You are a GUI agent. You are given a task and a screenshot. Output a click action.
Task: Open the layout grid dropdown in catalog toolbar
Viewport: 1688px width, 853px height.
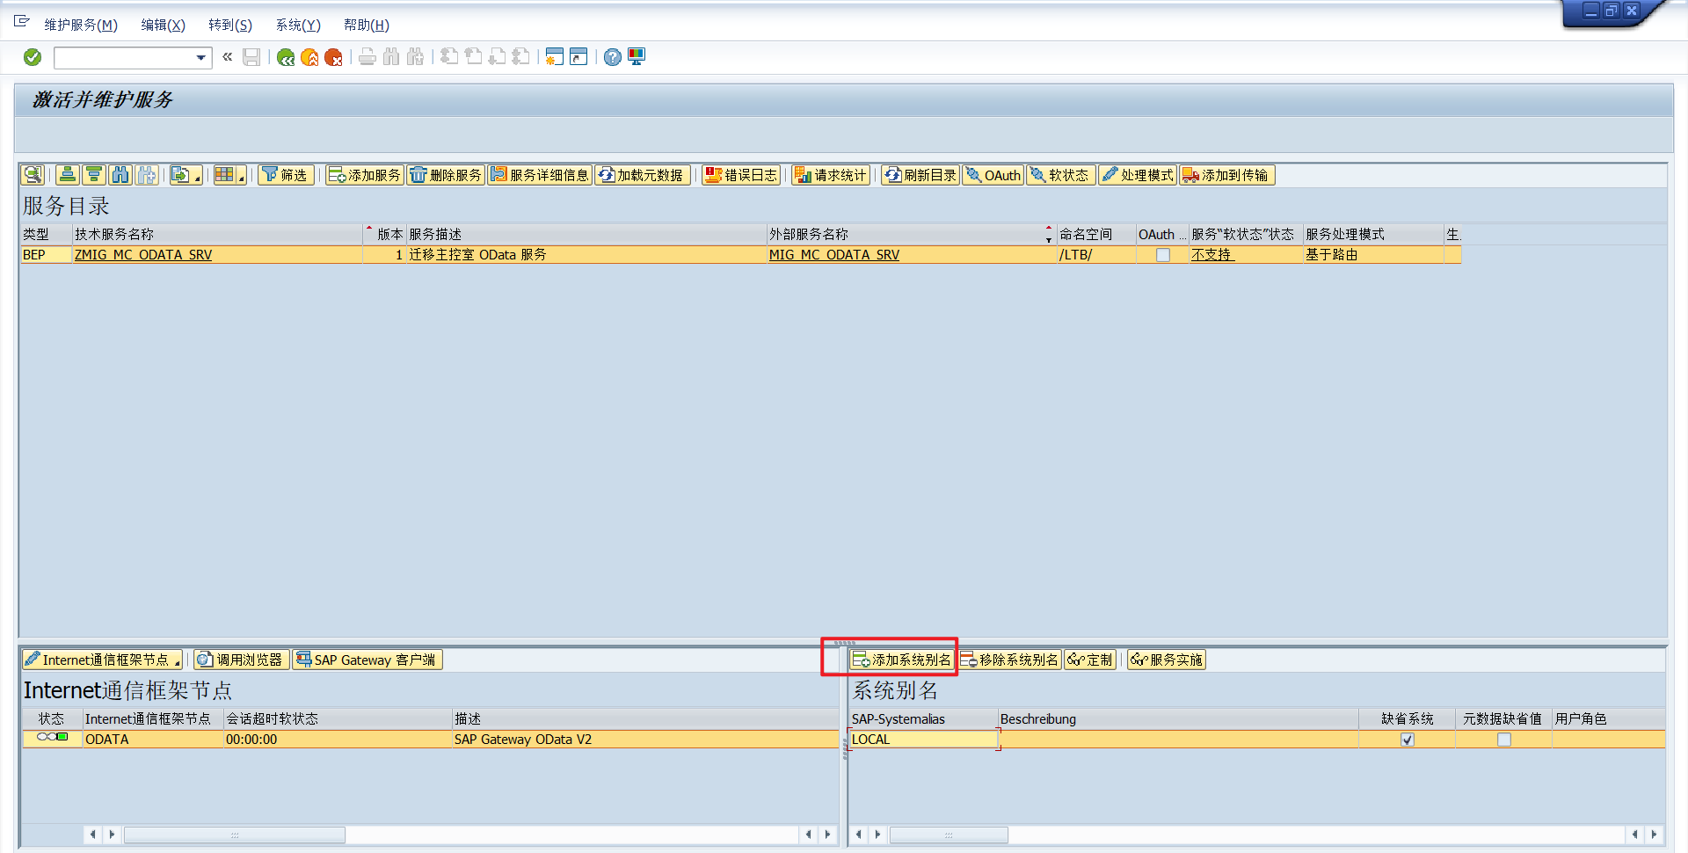coord(229,175)
